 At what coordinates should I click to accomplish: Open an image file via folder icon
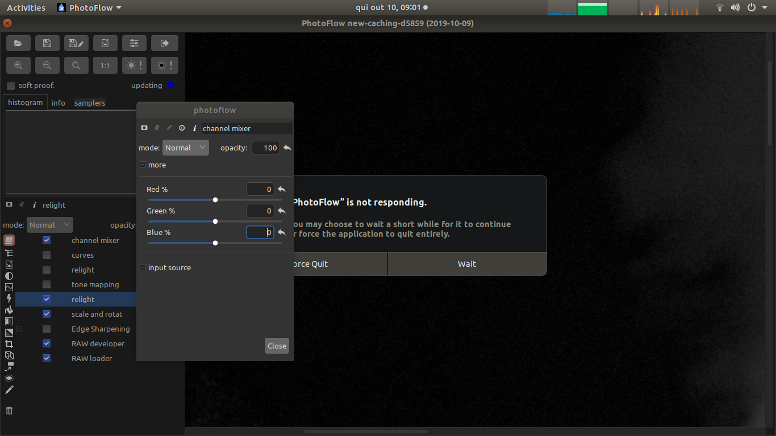coord(18,43)
